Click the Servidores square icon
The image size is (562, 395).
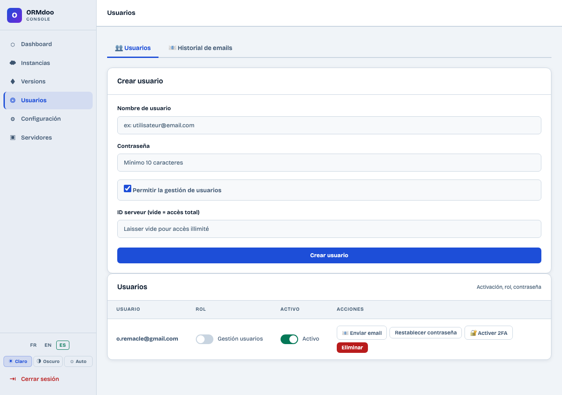pyautogui.click(x=13, y=138)
